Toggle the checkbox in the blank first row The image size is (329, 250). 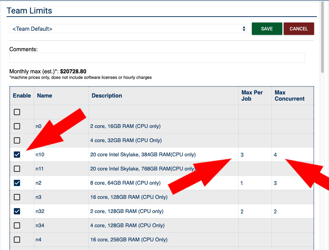(x=17, y=112)
